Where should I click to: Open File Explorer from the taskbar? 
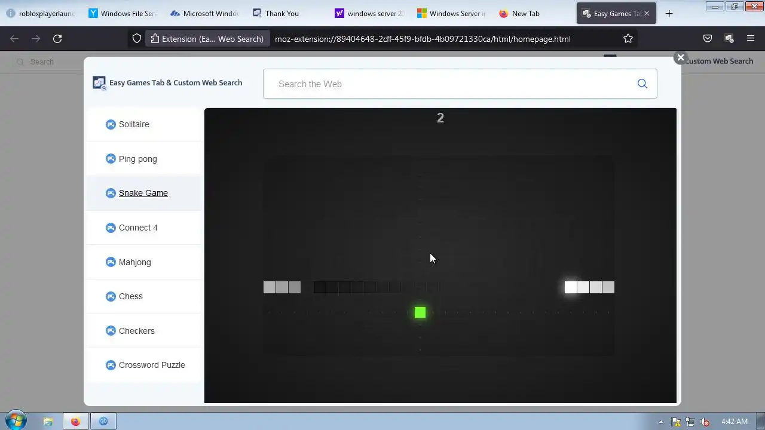tap(48, 421)
